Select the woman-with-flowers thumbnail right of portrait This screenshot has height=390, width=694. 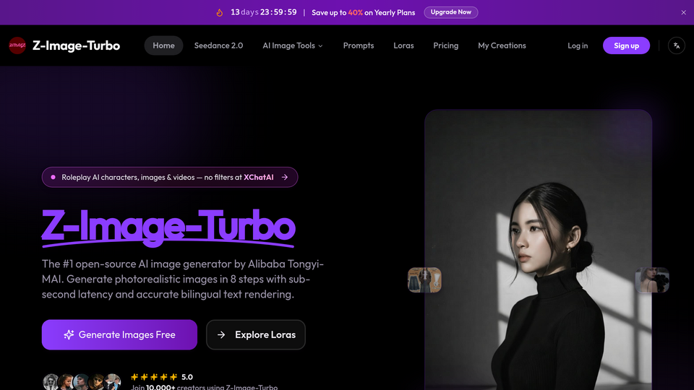652,280
